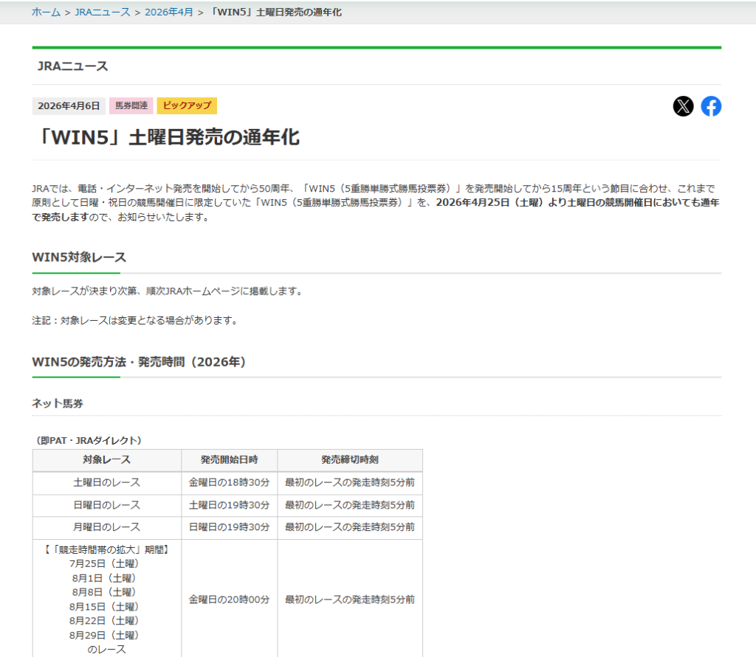Click the JRAニュース section heading below green line

(72, 66)
